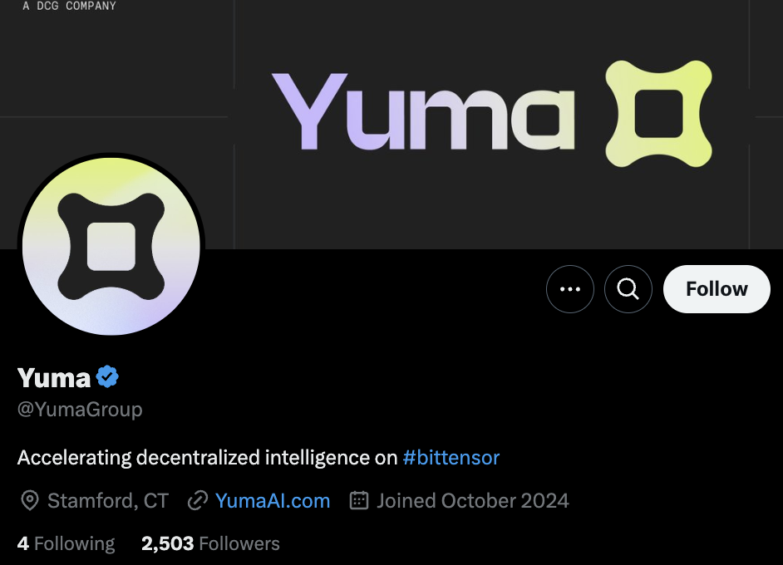View the 4 Following list

click(x=66, y=543)
